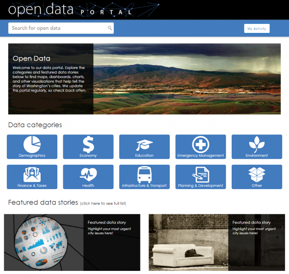The width and height of the screenshot is (289, 274).
Task: Open the featured story with infographic globe
Action: click(72, 242)
